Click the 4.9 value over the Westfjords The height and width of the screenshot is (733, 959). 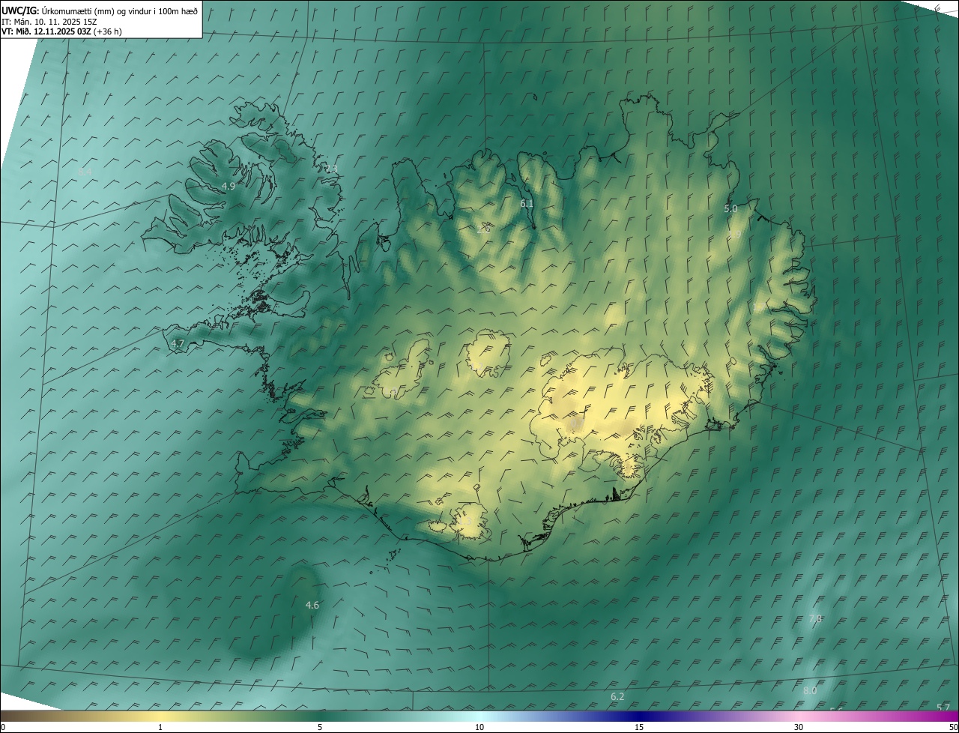click(x=229, y=186)
